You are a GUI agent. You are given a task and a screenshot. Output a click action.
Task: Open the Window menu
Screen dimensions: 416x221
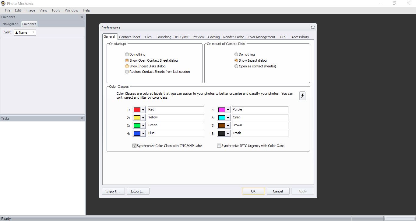tap(72, 10)
